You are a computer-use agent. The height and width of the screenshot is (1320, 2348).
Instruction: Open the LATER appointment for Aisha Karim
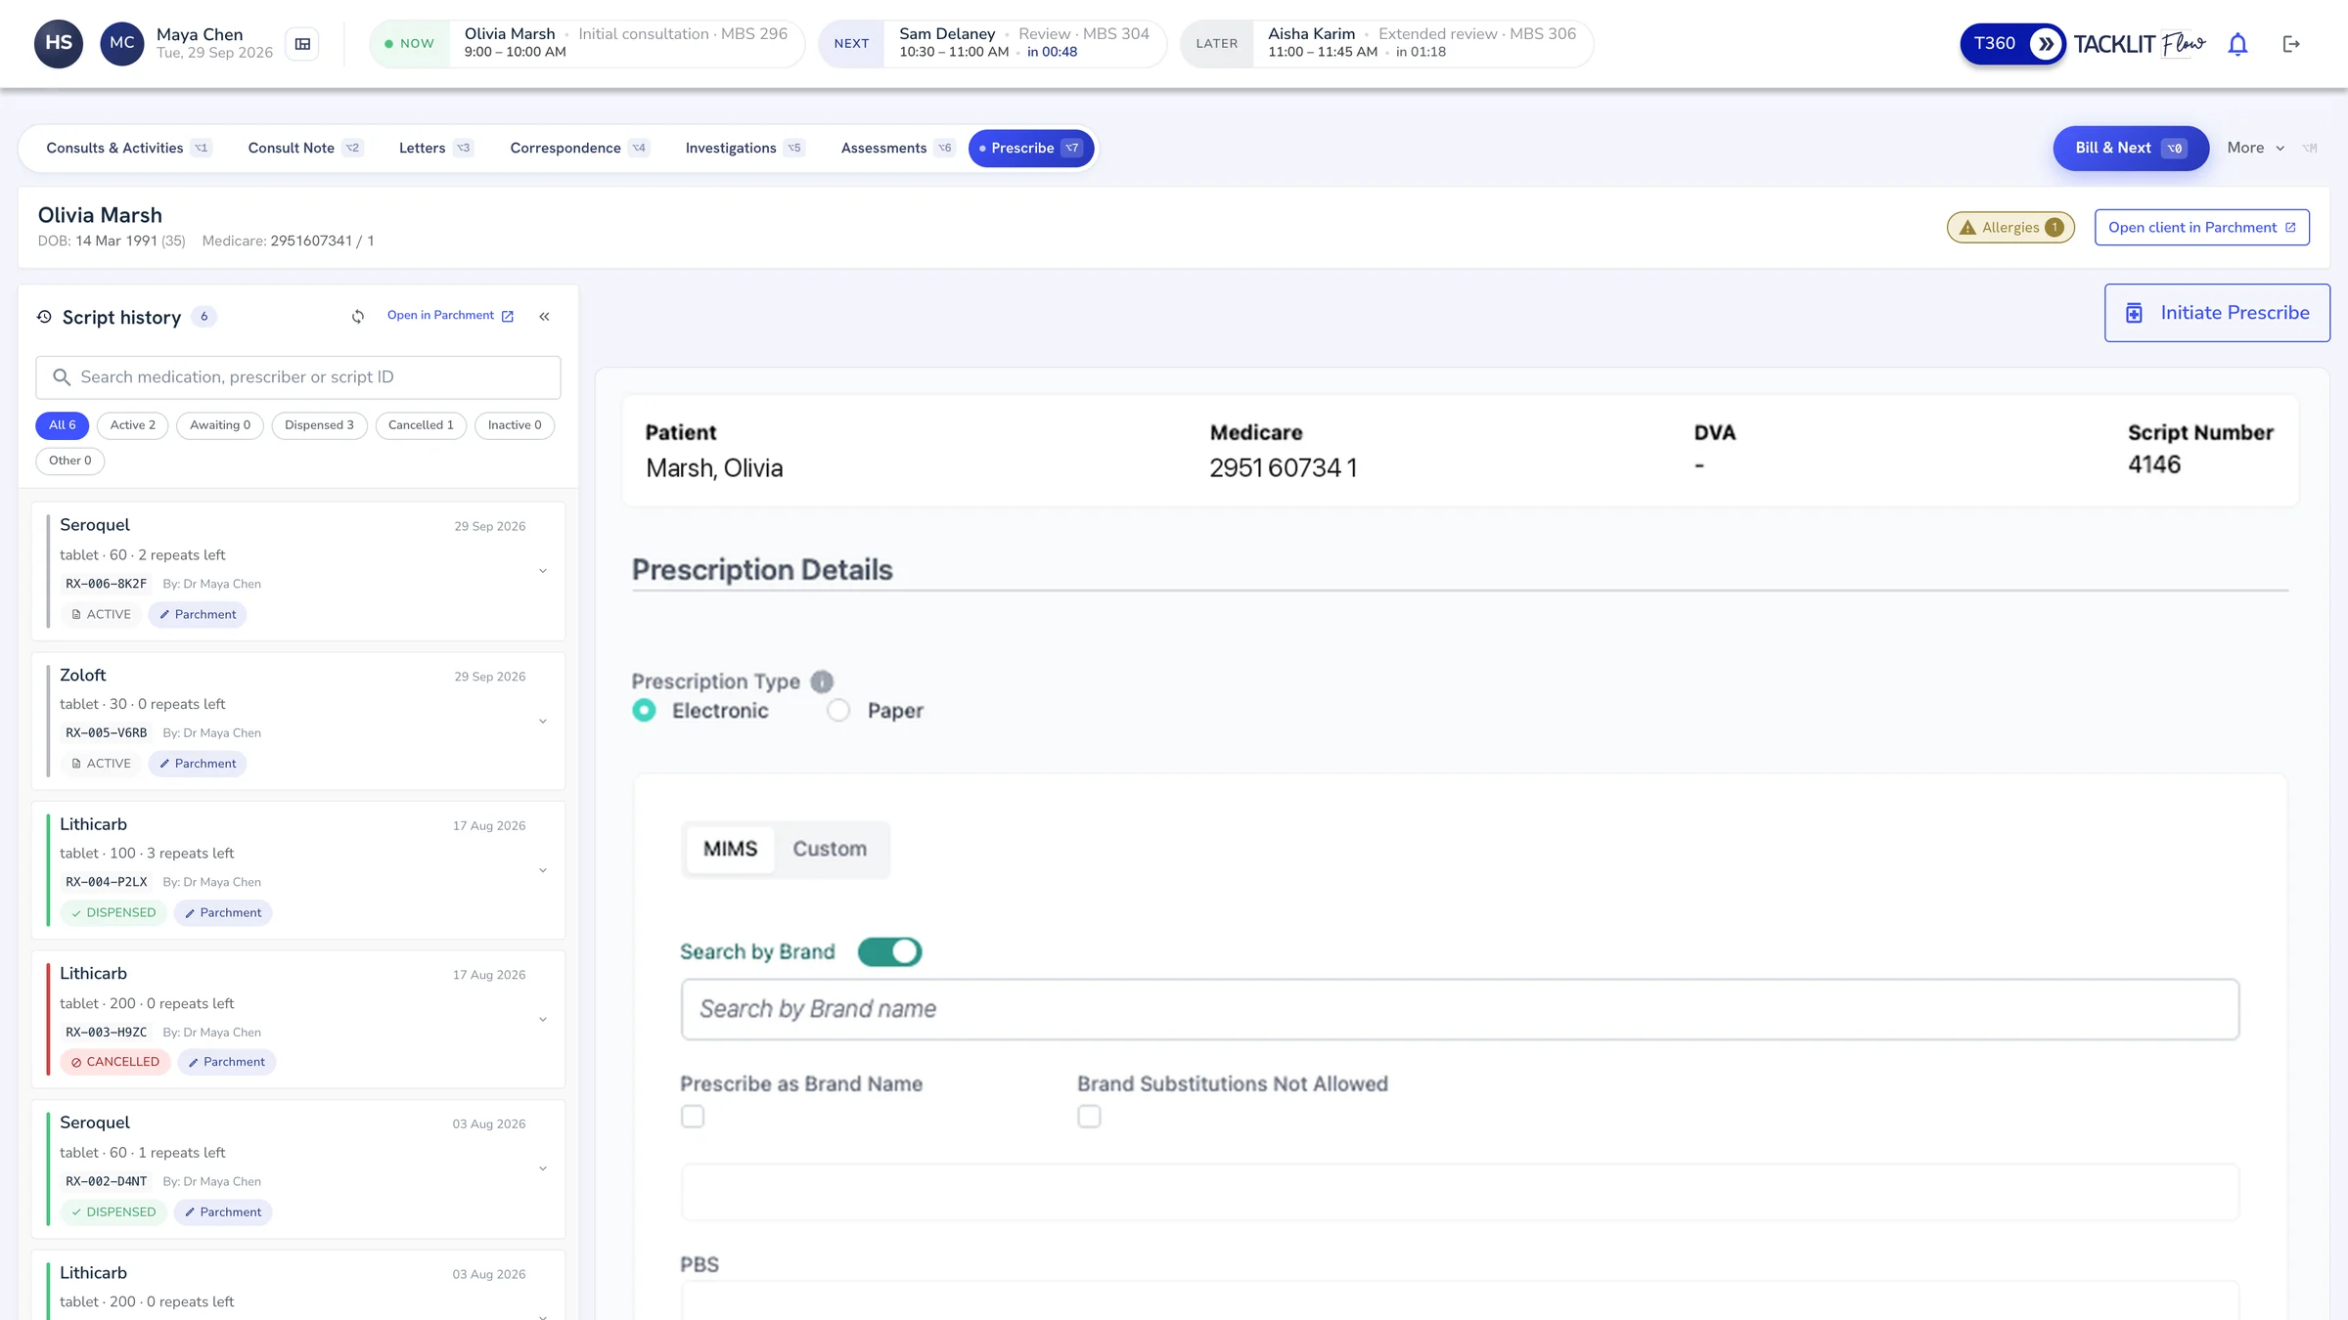[1386, 44]
